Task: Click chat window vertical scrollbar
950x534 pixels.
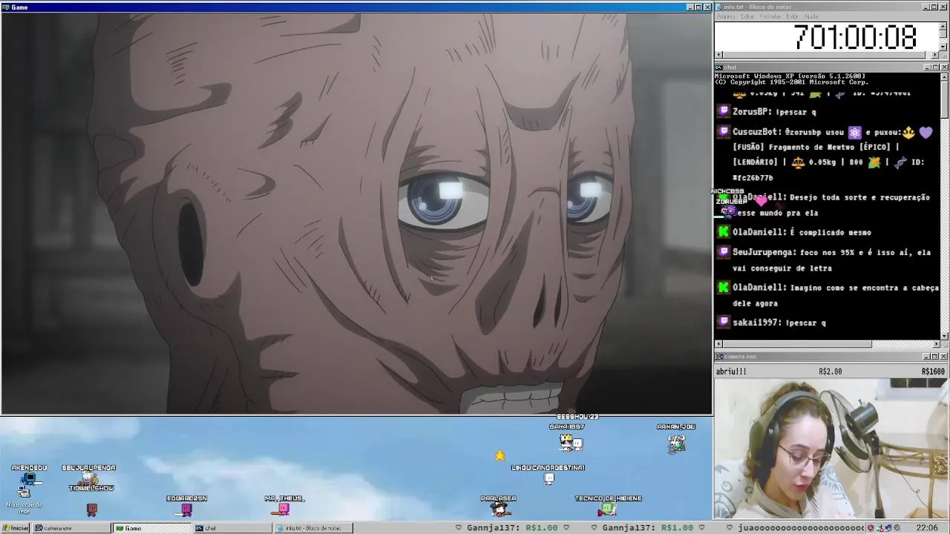Action: tap(944, 208)
